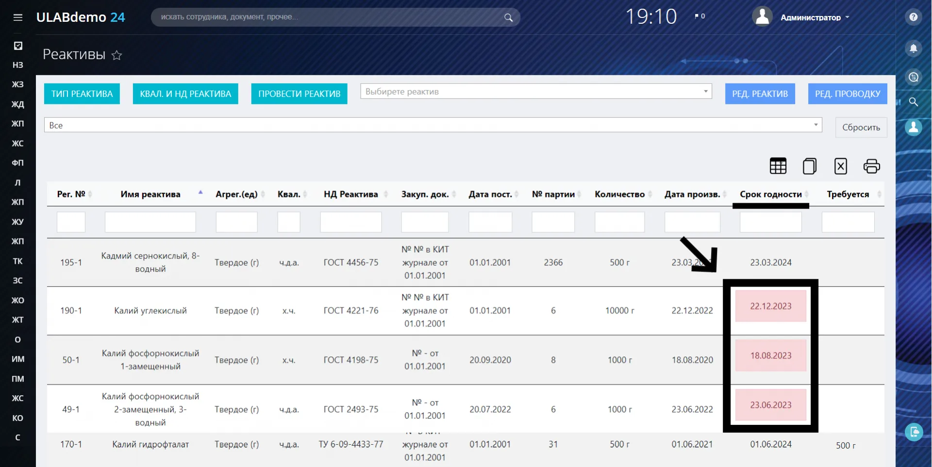This screenshot has height=467, width=932.
Task: Click the right sidebar search icon
Action: 913,102
